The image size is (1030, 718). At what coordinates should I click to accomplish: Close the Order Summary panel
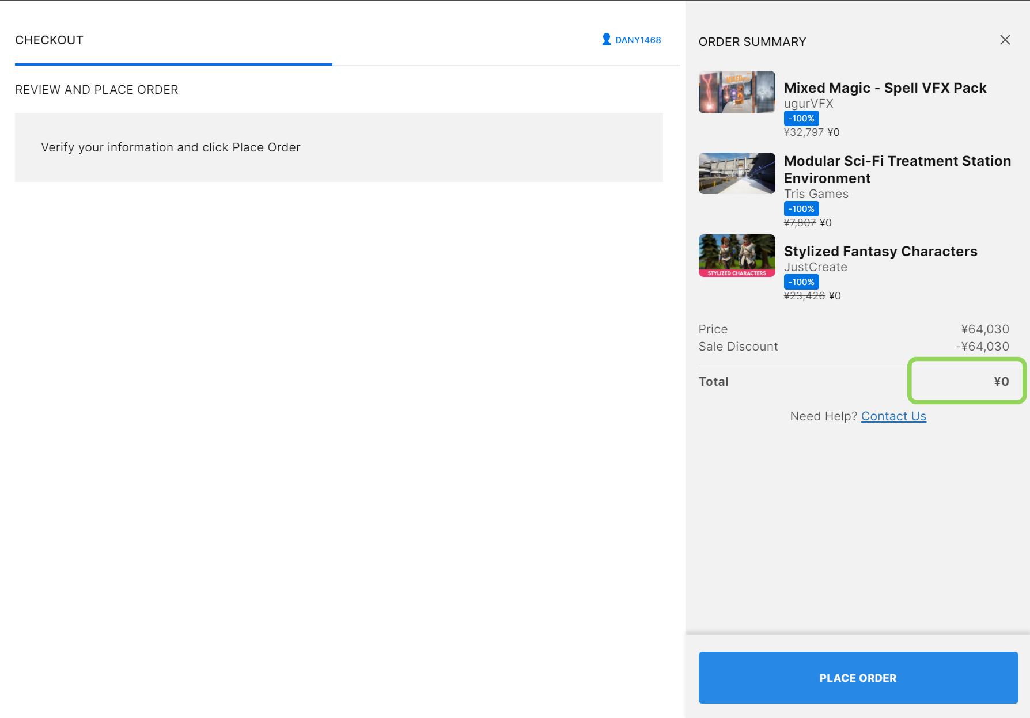1005,40
